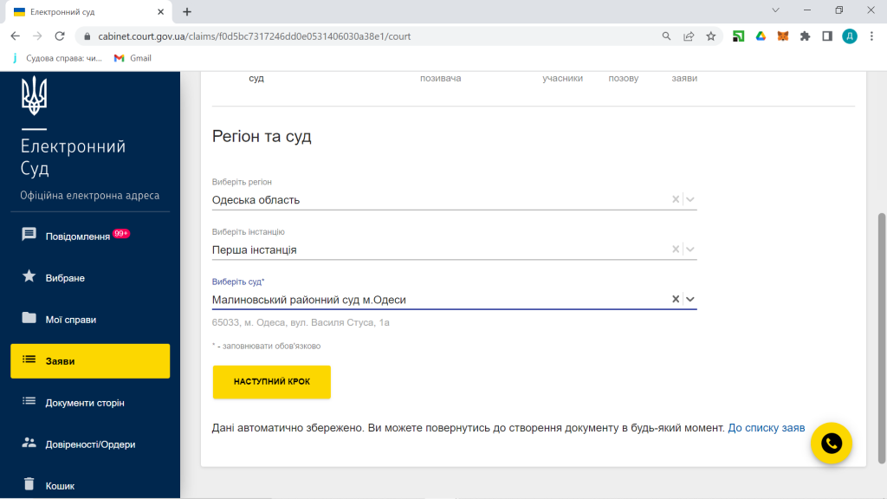
Task: Click the Мої справи folder icon
Action: point(29,318)
